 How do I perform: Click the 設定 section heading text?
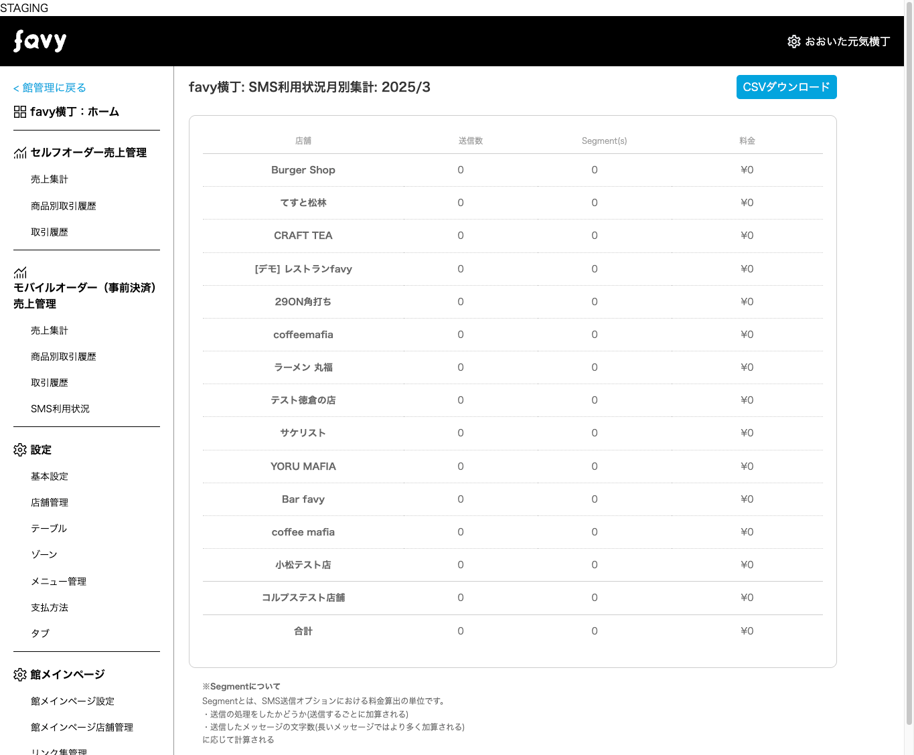tap(41, 450)
